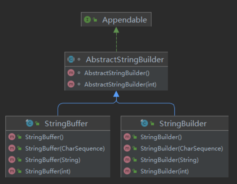The image size is (237, 184).
Task: Select the StringBuffer() constructor entry
Action: 44,137
